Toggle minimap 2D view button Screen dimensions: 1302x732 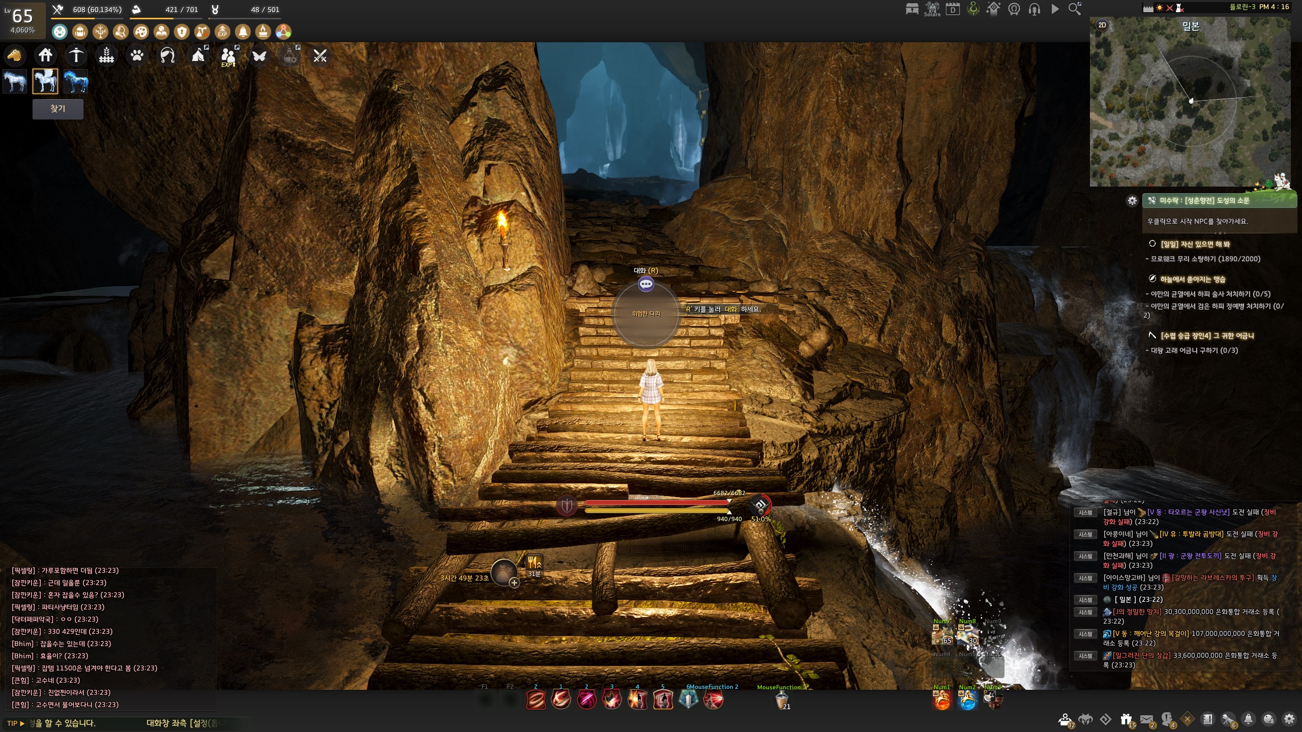click(x=1102, y=25)
